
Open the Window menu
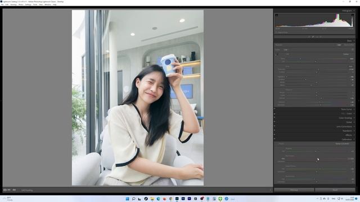(x=48, y=4)
